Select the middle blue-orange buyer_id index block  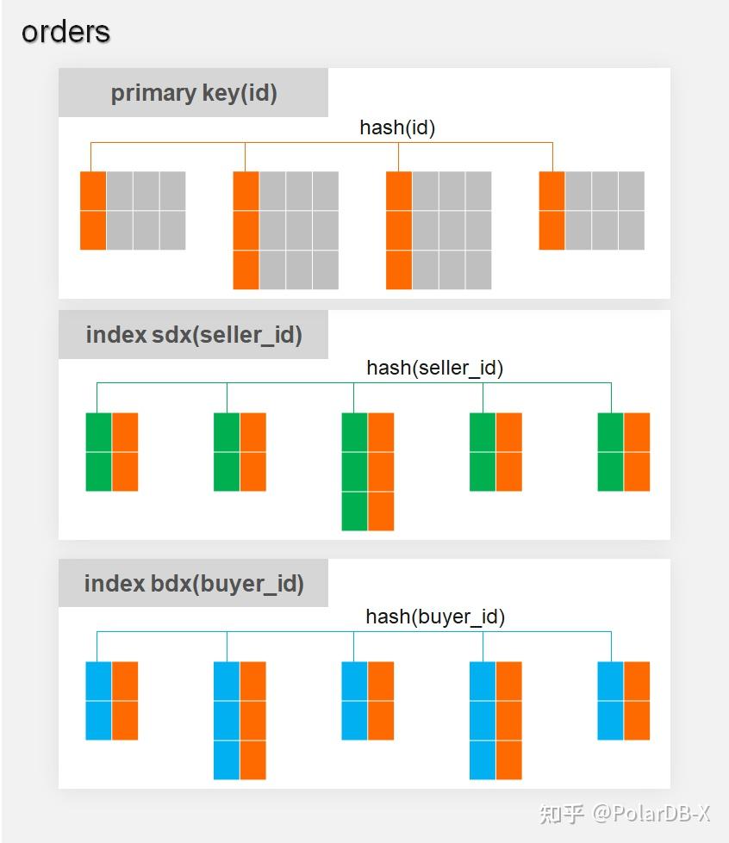tap(368, 700)
